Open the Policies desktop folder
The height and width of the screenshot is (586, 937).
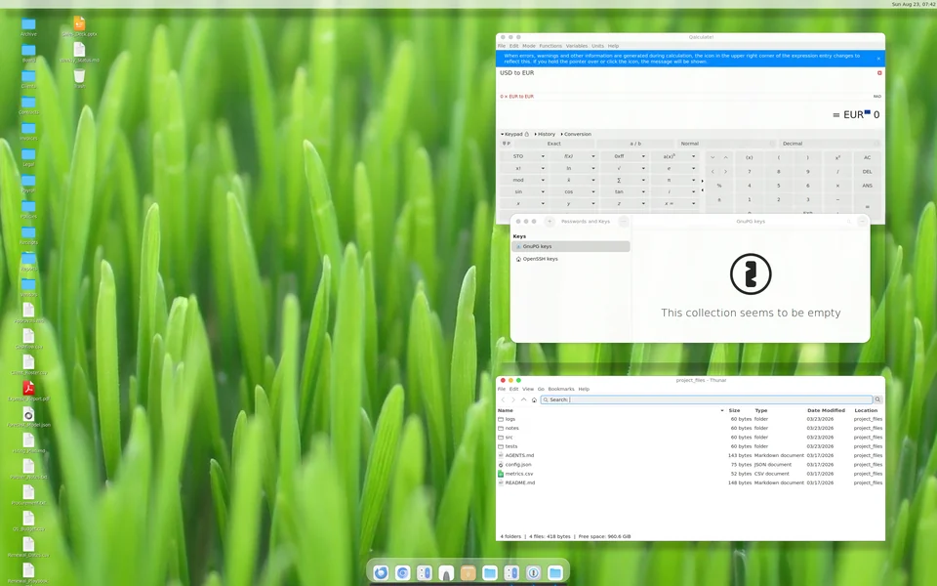click(28, 207)
